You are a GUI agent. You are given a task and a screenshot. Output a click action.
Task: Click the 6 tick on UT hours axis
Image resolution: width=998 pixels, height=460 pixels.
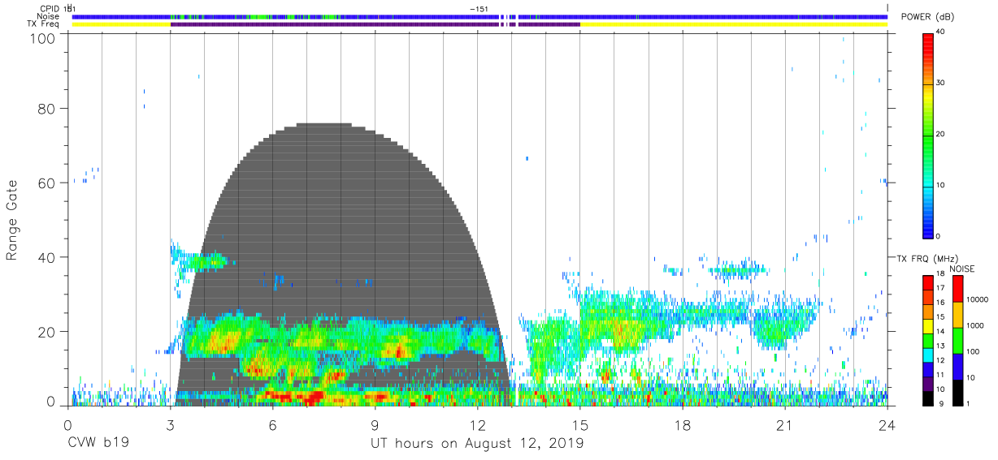[272, 425]
